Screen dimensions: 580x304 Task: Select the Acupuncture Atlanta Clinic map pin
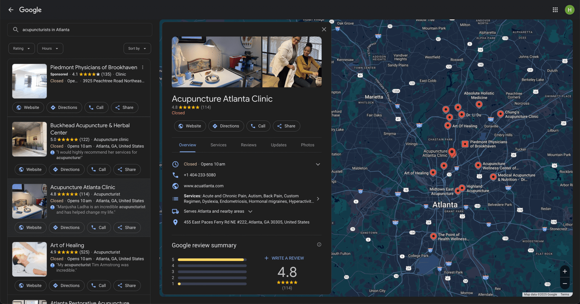[452, 152]
